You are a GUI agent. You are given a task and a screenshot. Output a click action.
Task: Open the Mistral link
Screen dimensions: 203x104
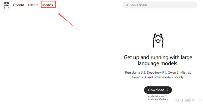(x=185, y=73)
